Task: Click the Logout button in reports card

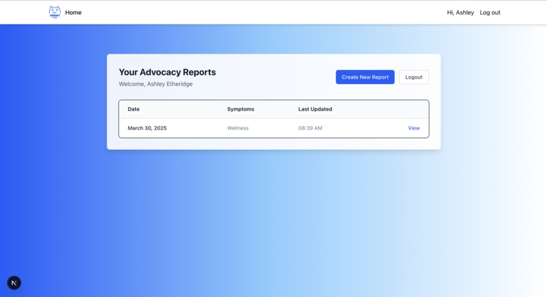Action: click(x=414, y=77)
